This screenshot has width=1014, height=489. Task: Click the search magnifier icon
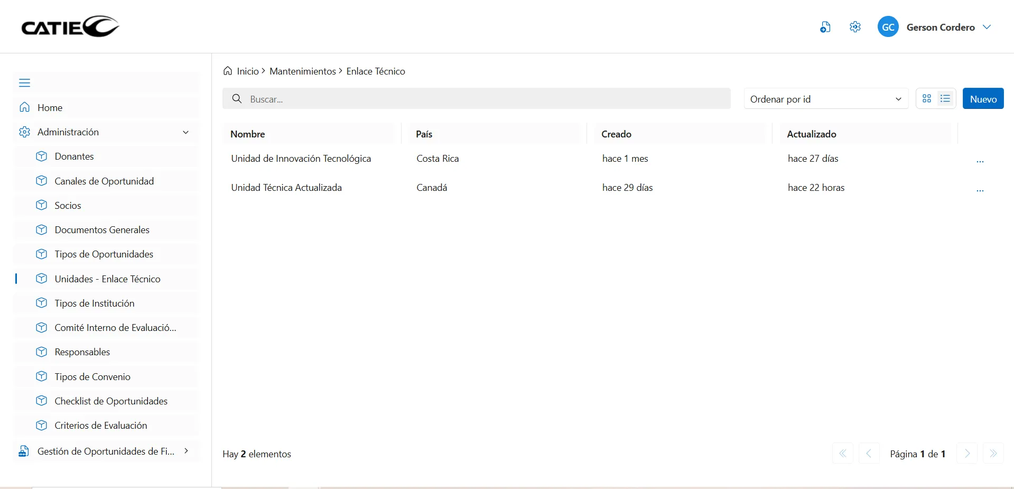pyautogui.click(x=237, y=99)
